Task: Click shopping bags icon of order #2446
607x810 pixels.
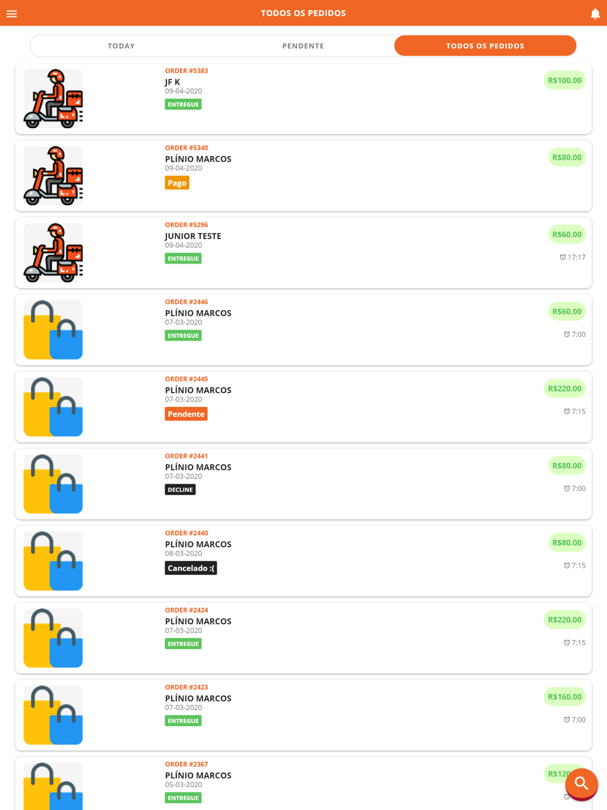Action: (53, 330)
